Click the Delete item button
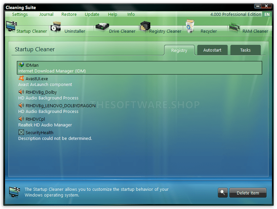277x209 pixels. click(248, 193)
